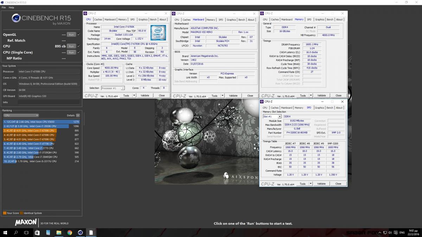This screenshot has width=422, height=237.
Task: Select ranking row Intel Xeon CPU X5650
Action: coord(41,122)
